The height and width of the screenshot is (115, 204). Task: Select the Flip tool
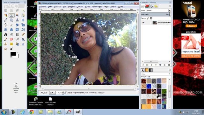[17, 30]
